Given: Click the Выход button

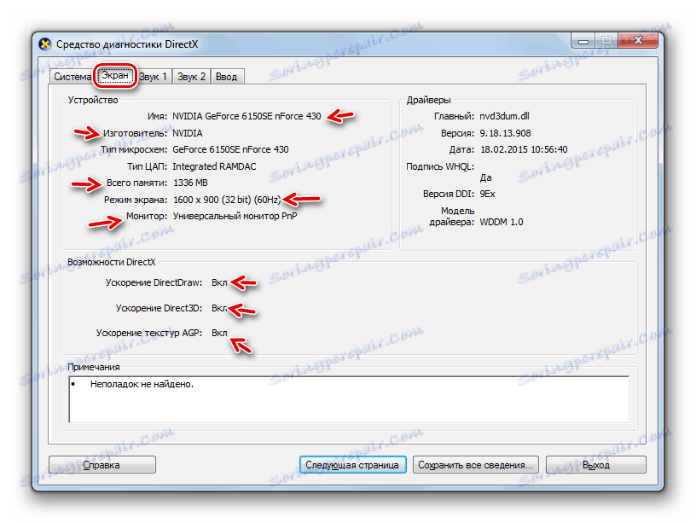Looking at the screenshot, I should pos(595,465).
